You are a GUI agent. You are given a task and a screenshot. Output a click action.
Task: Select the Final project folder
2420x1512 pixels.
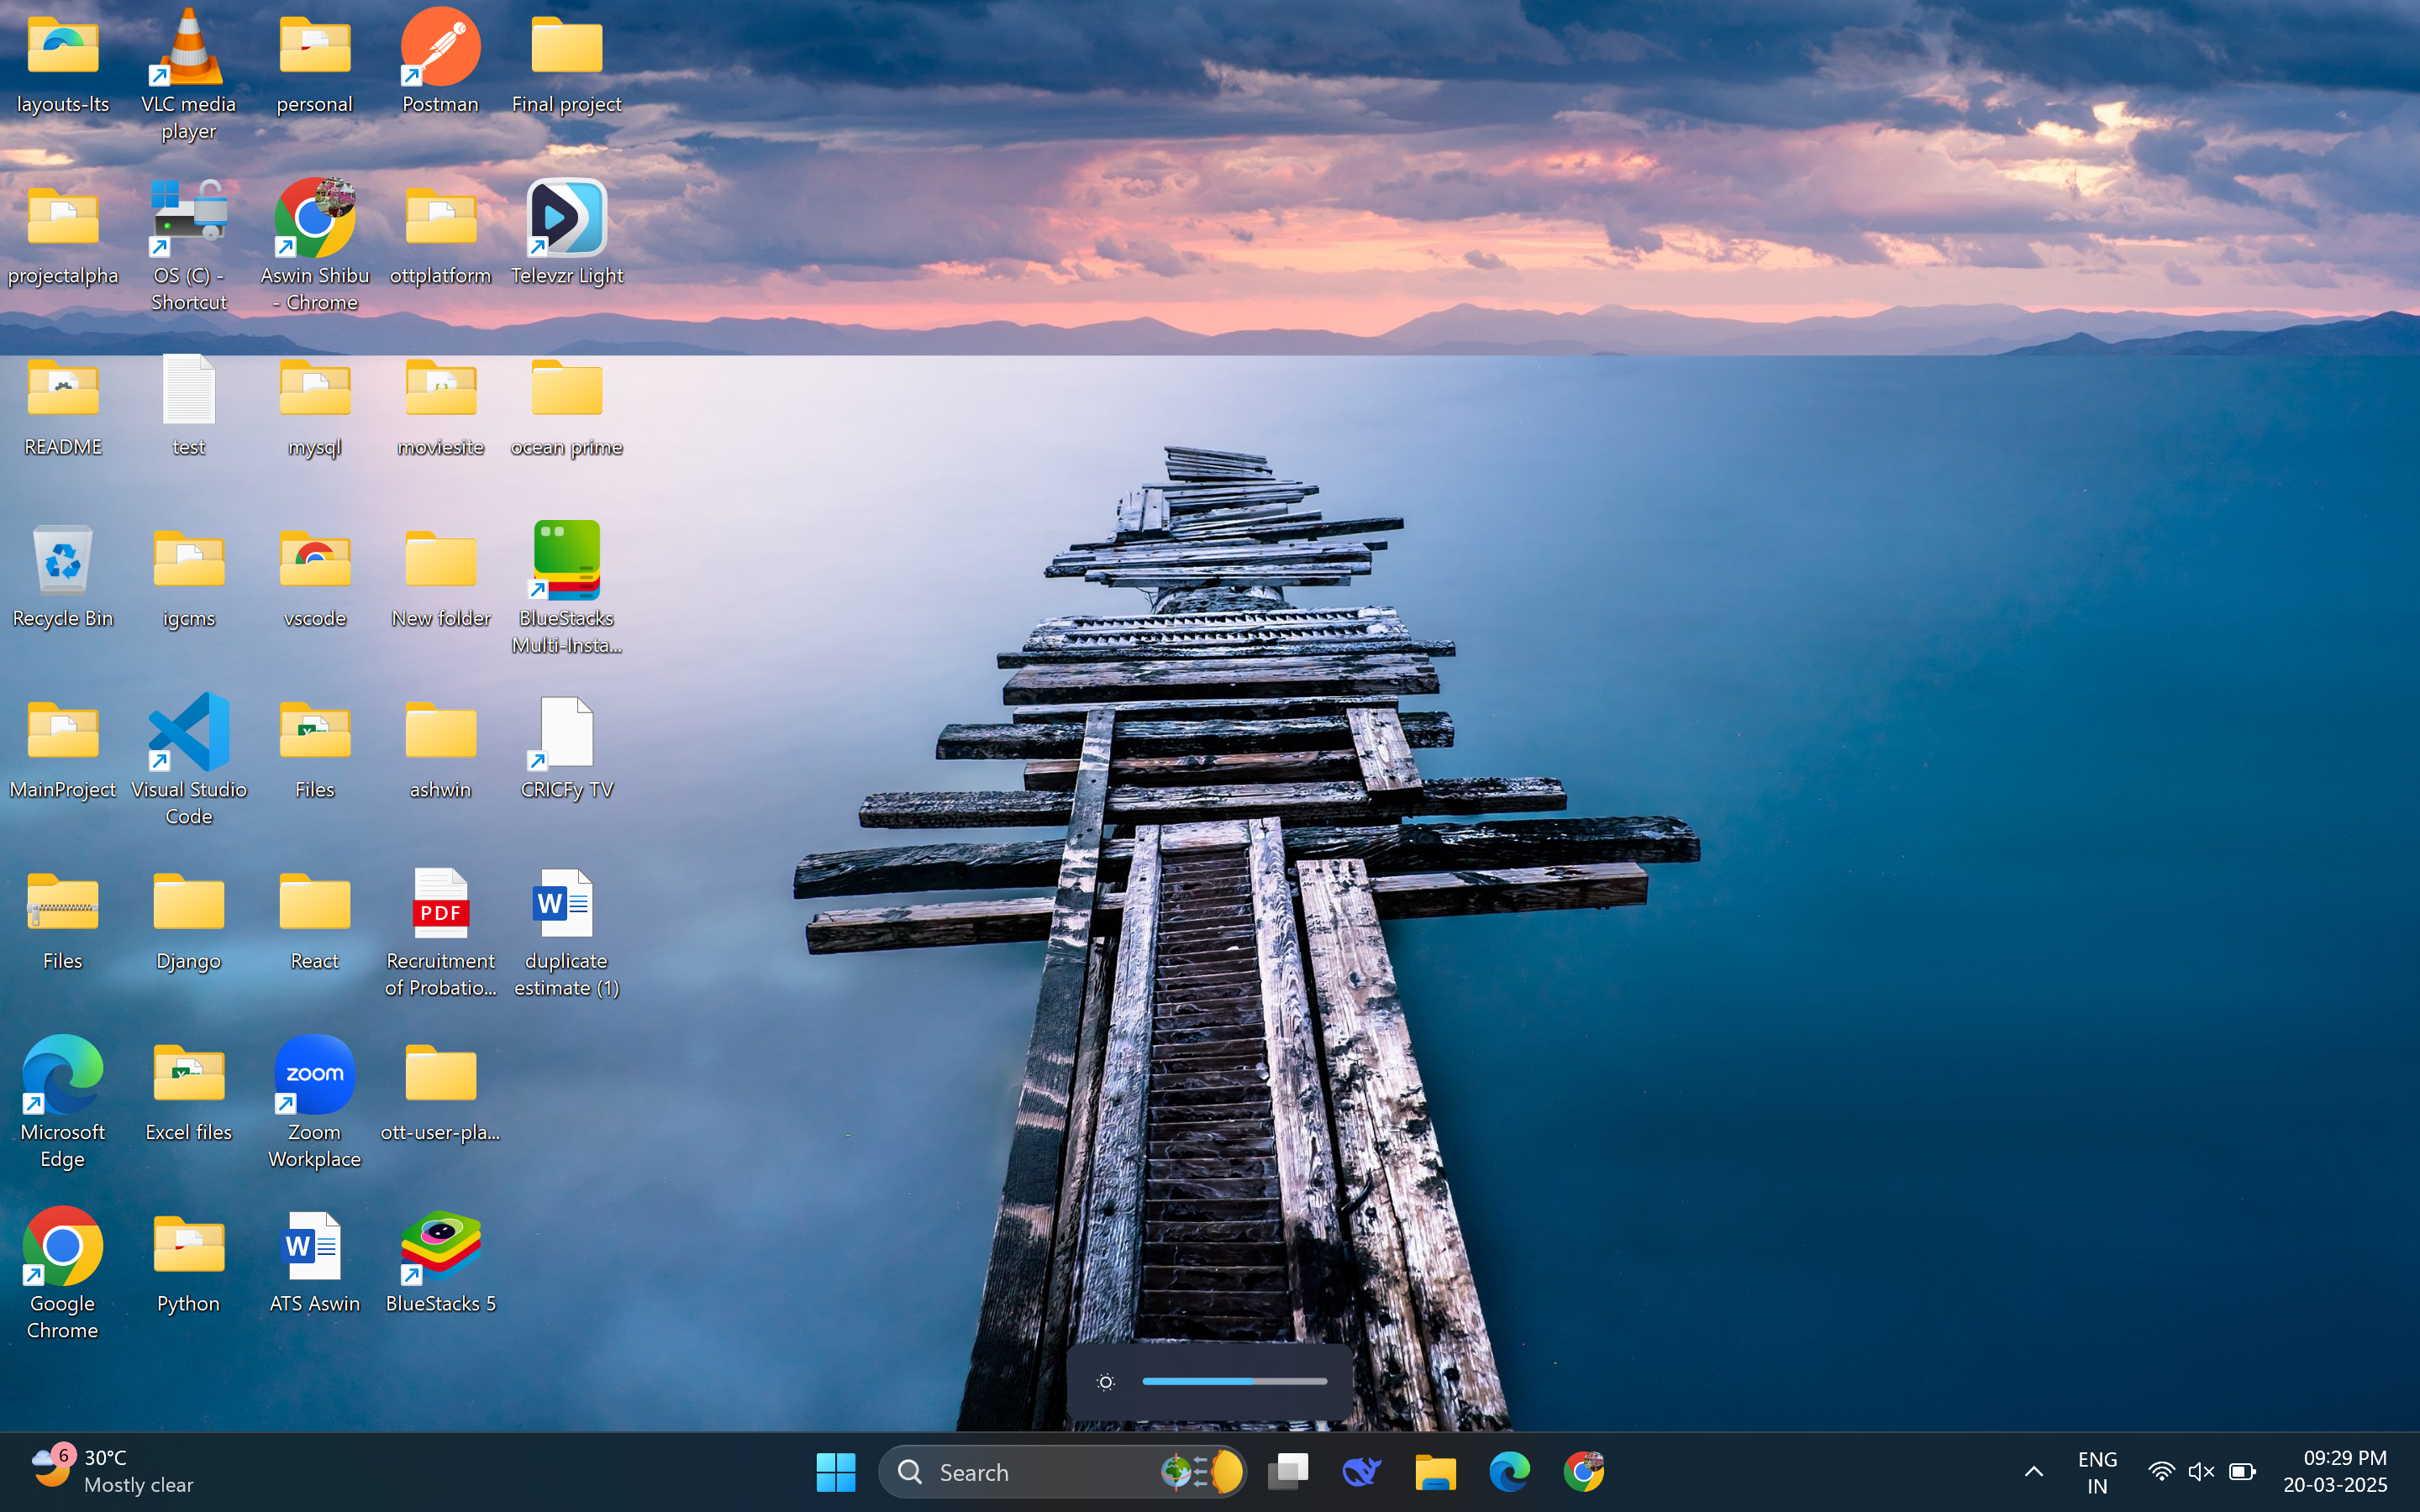[x=567, y=48]
